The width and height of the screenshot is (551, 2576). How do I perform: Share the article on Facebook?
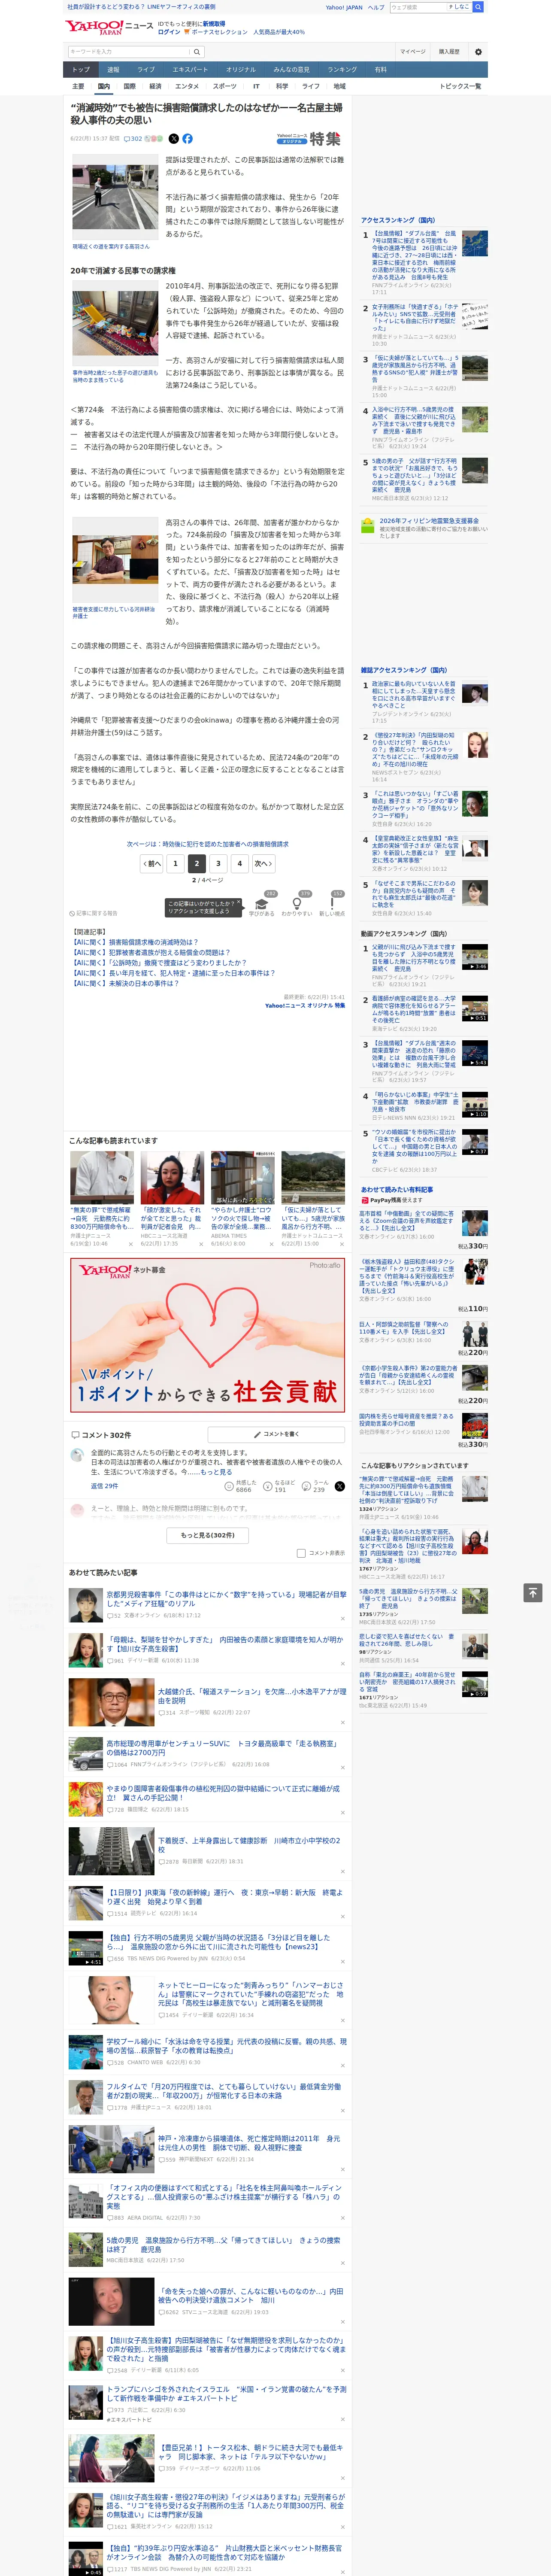[187, 139]
